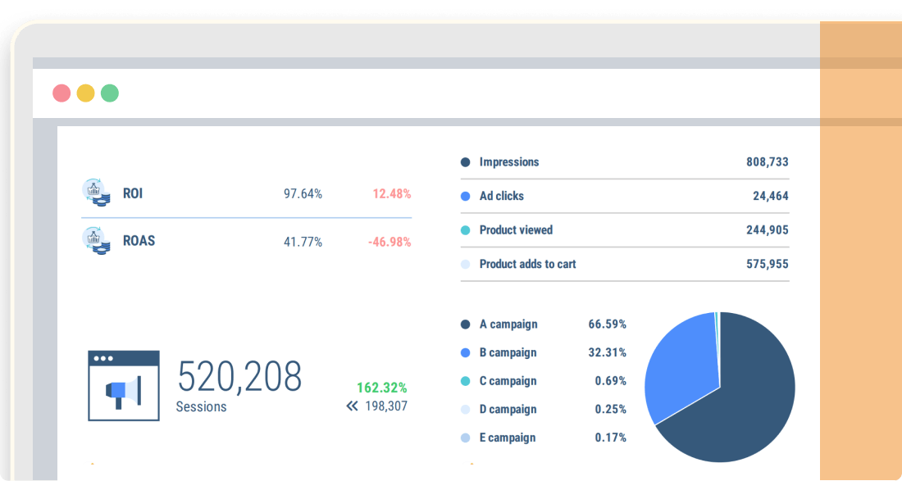Click the ROI coins icon
This screenshot has height=481, width=902.
click(96, 193)
